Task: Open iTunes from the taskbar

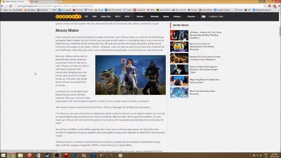Action: (x=29, y=155)
